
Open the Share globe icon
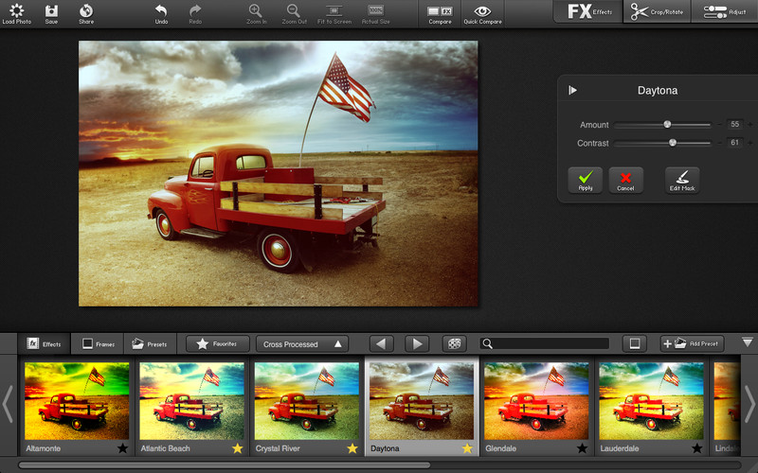point(86,10)
